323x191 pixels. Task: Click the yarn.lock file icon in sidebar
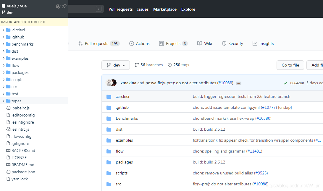8,179
